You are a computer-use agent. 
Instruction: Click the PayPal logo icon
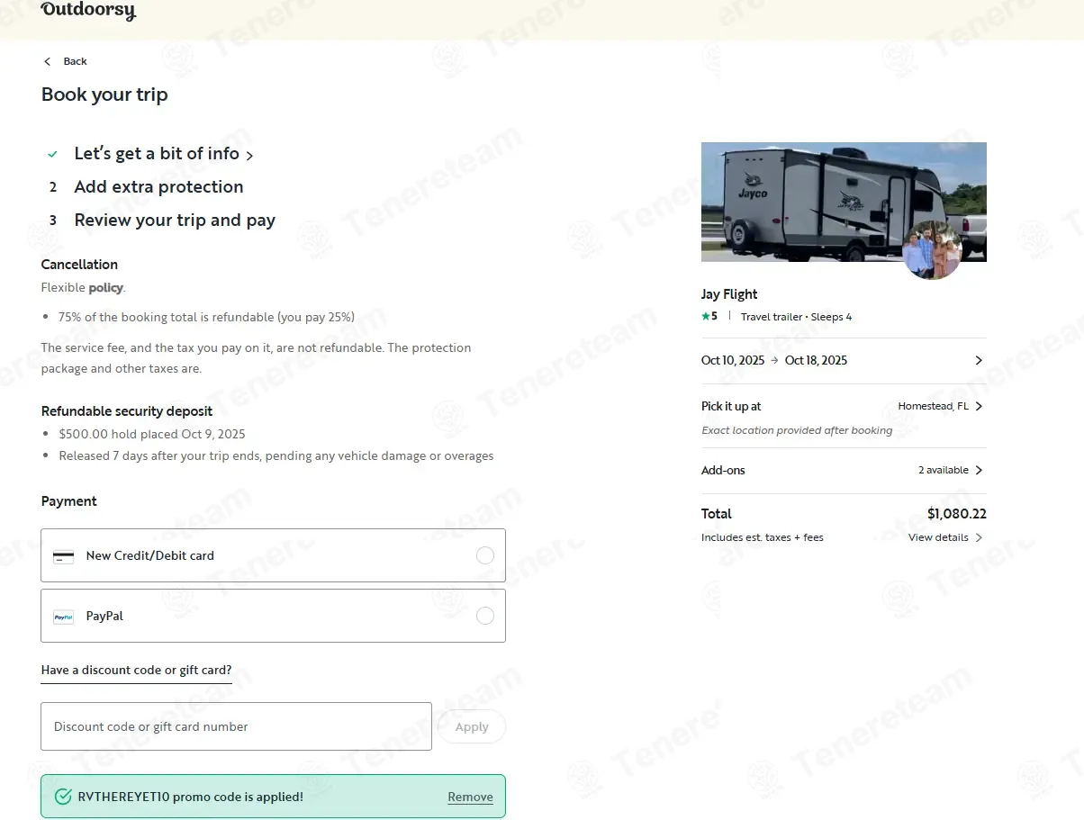click(63, 617)
